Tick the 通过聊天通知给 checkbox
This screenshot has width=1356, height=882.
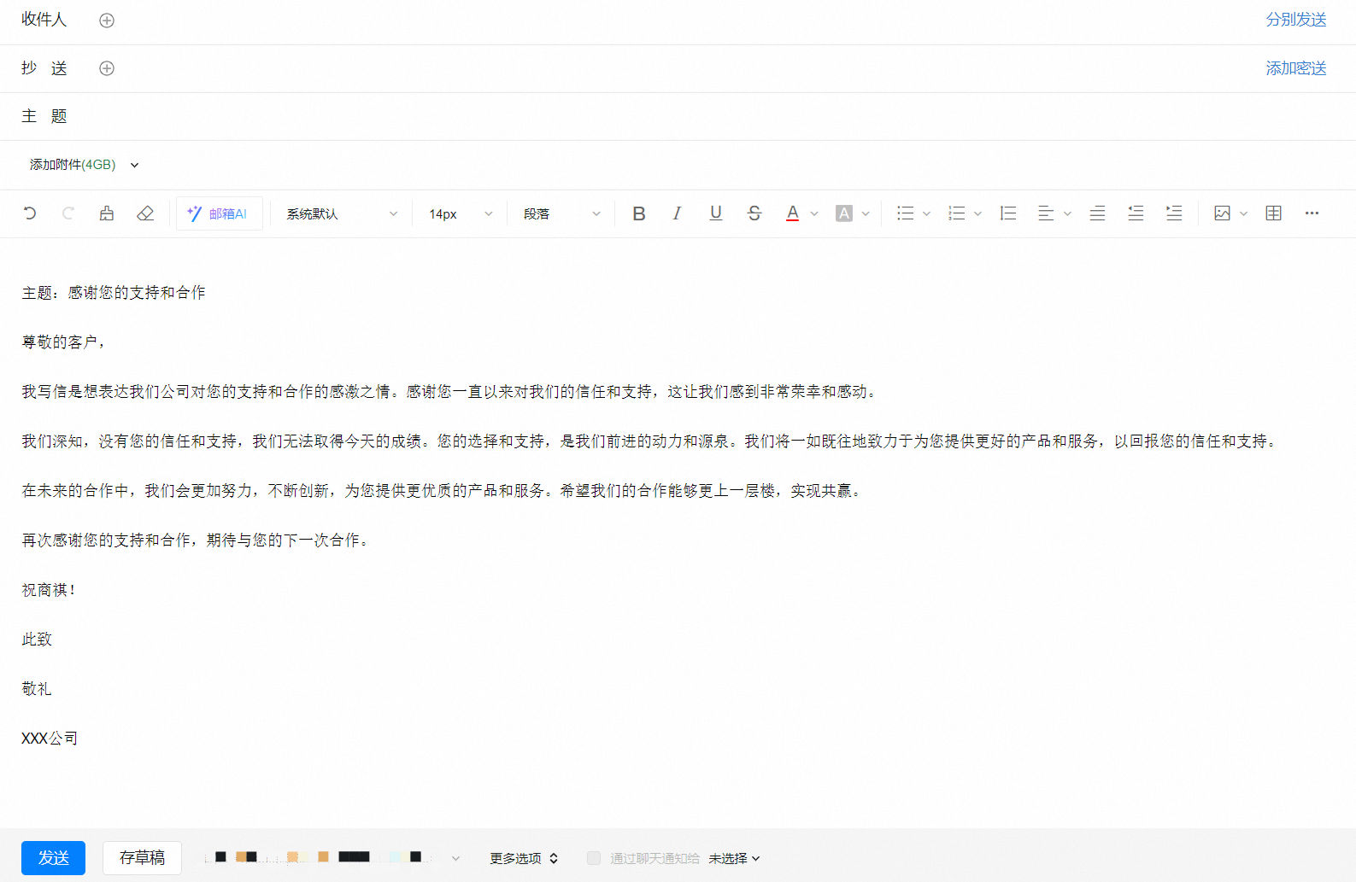pos(594,858)
